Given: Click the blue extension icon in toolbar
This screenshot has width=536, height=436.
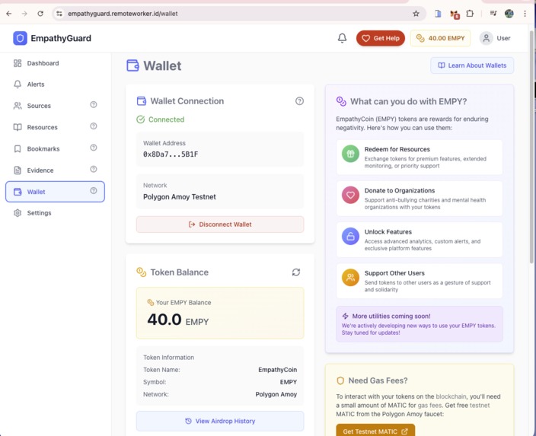Looking at the screenshot, I should click(438, 14).
